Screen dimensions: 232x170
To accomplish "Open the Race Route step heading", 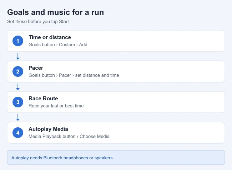I will pyautogui.click(x=43, y=99).
